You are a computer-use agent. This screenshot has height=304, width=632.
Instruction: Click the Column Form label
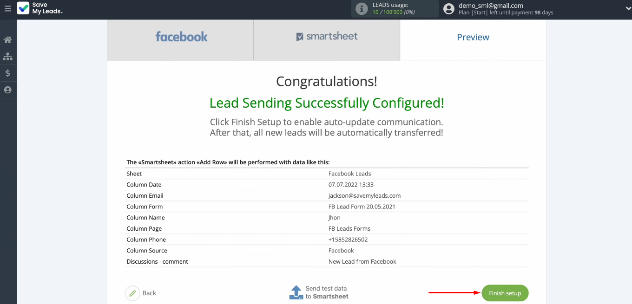point(145,207)
